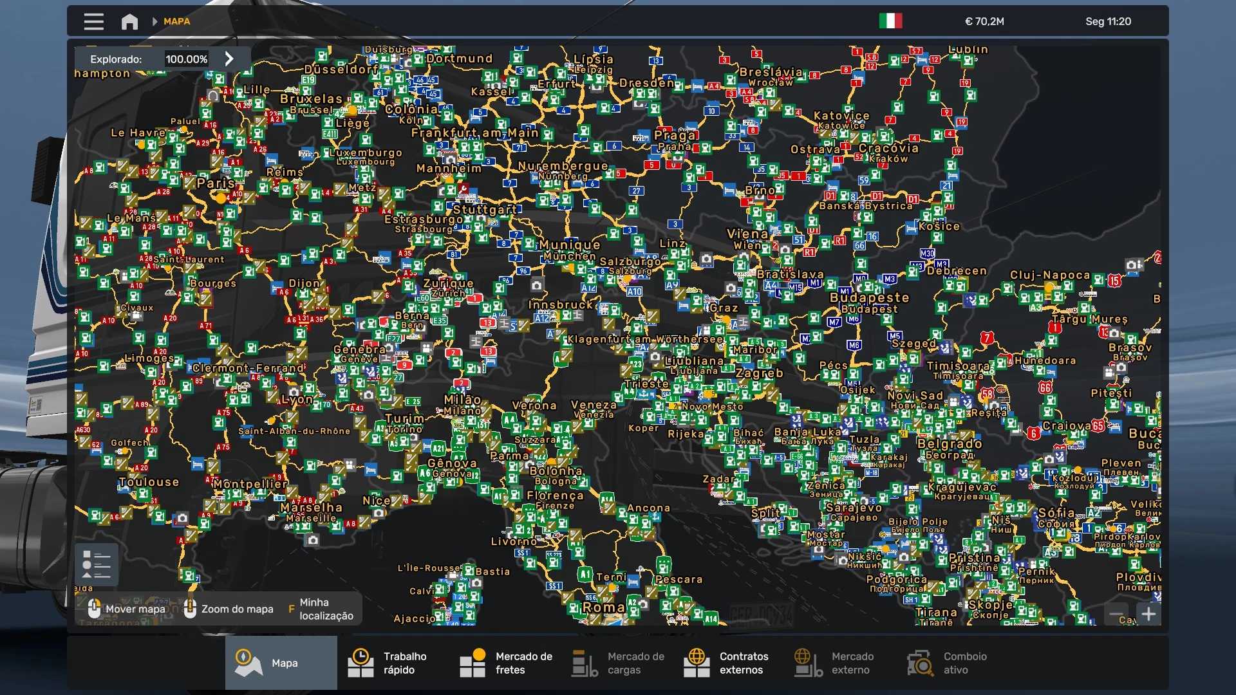Expand the Explorado percentage arrow
The width and height of the screenshot is (1236, 695).
[229, 59]
